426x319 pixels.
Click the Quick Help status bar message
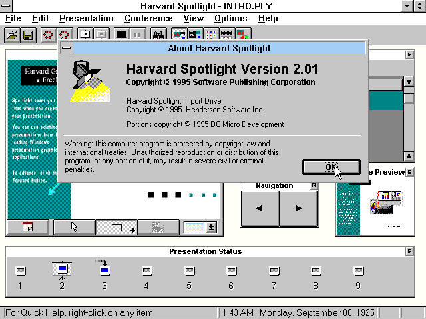79,313
